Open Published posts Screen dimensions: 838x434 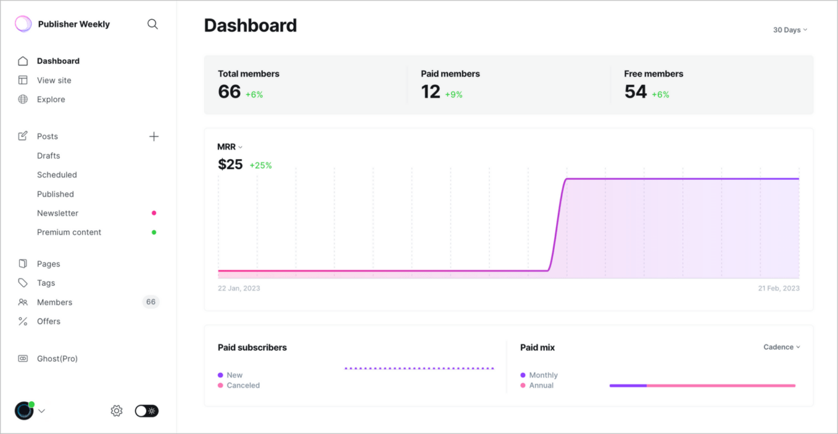(x=56, y=194)
